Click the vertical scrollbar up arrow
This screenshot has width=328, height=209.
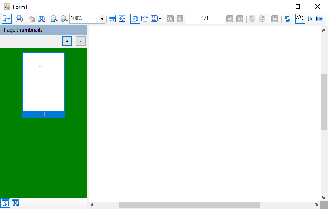click(324, 30)
